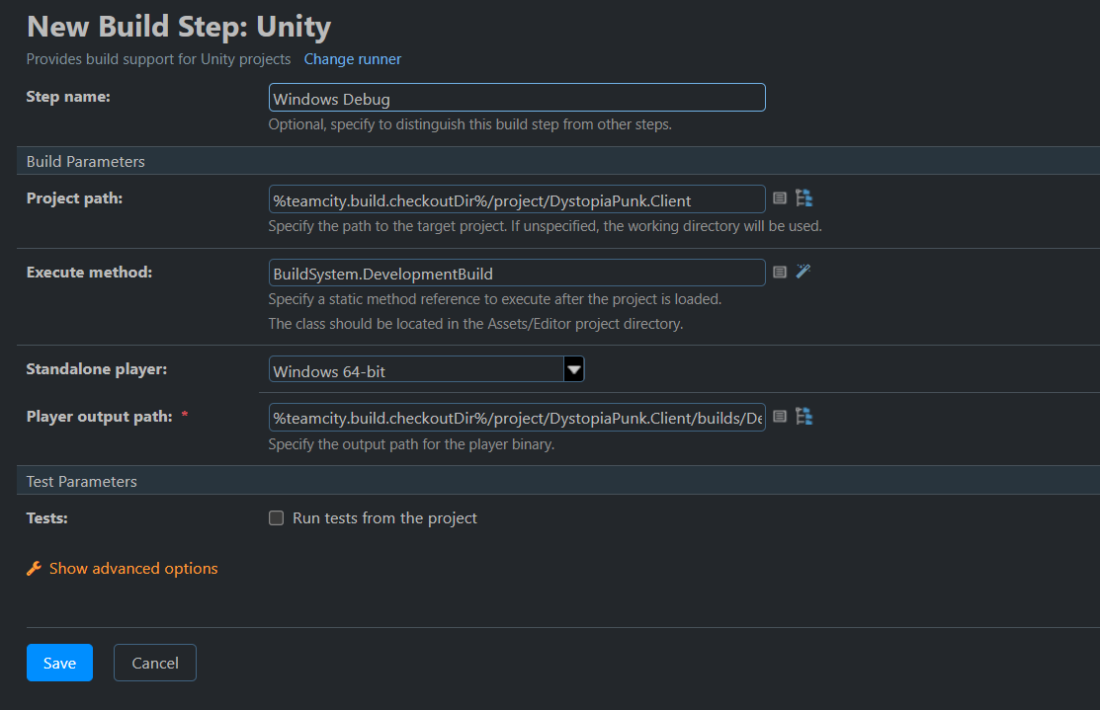
Task: Click hint 'Specify the output path for the player binary'
Action: click(411, 444)
